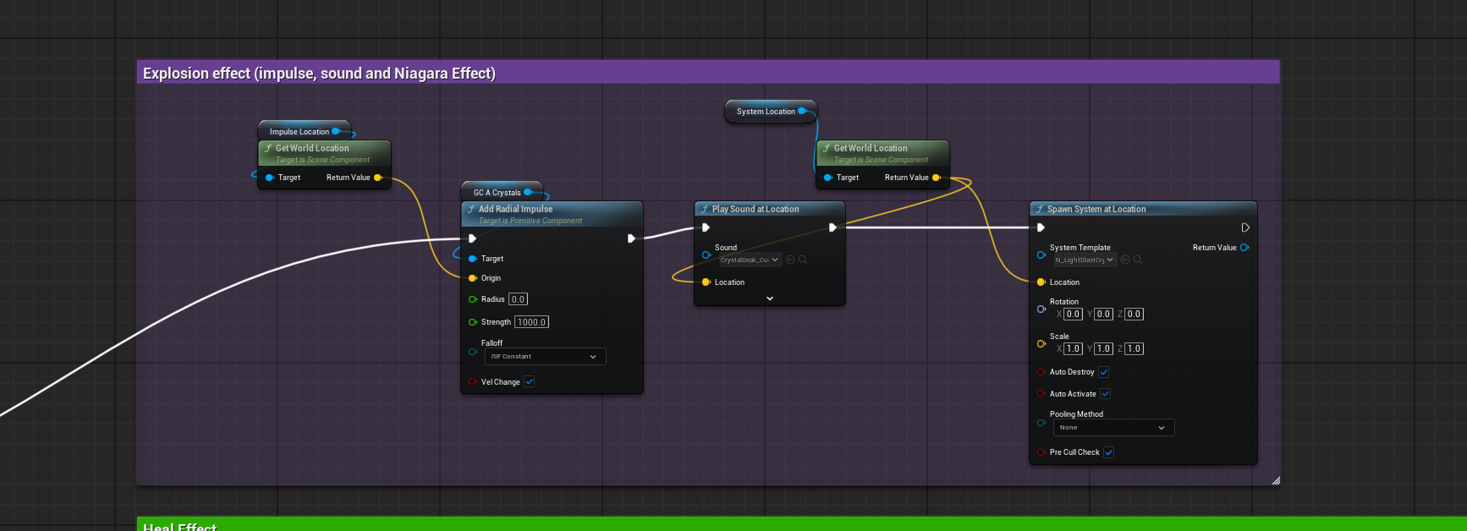Click the Pooling Method enum pin
This screenshot has height=531, width=1467.
click(1041, 423)
